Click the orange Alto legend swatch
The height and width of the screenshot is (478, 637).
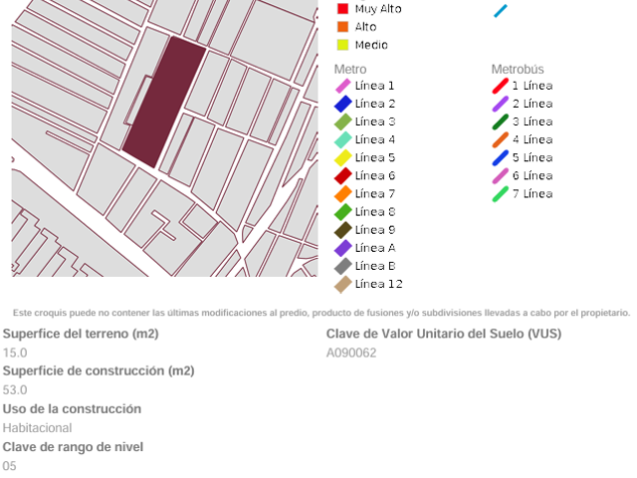(342, 27)
